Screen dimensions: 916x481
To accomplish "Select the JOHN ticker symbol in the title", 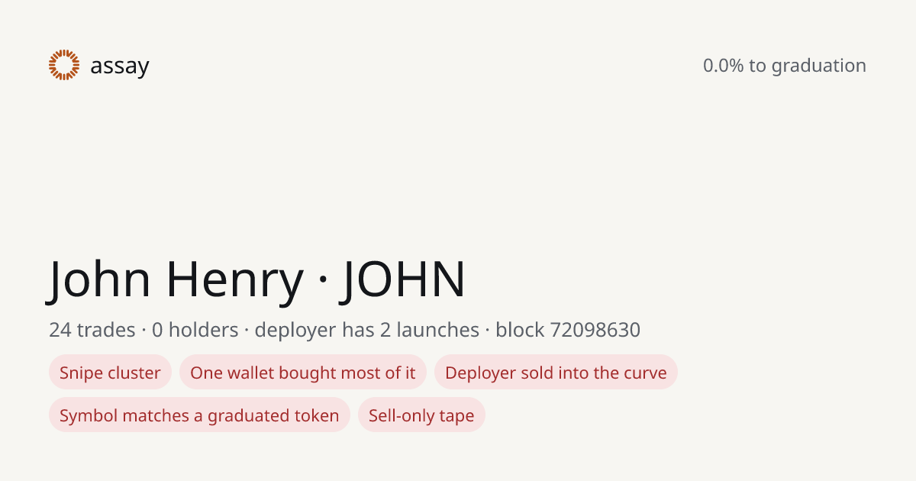I will (403, 279).
